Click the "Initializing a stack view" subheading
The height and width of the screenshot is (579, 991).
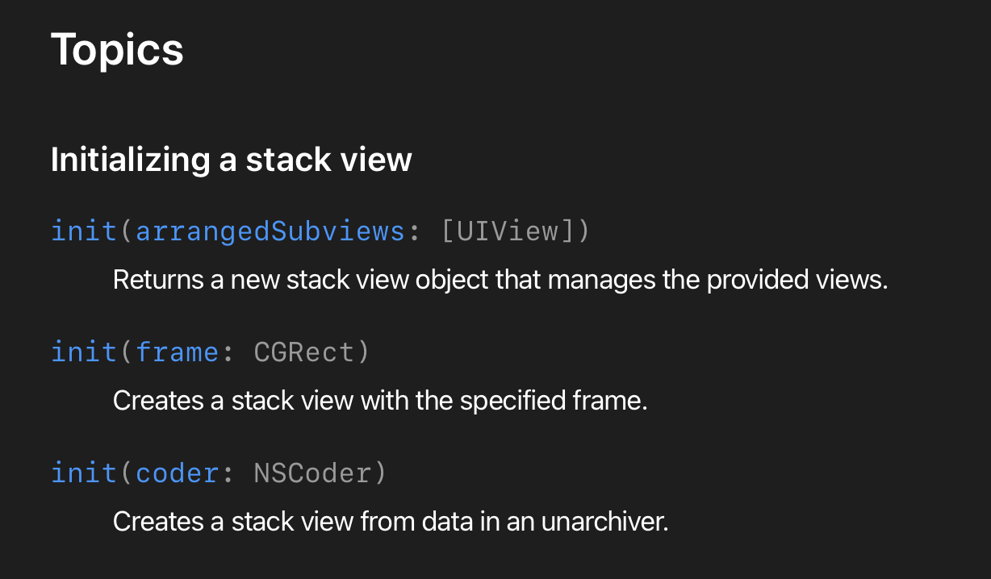(x=231, y=160)
